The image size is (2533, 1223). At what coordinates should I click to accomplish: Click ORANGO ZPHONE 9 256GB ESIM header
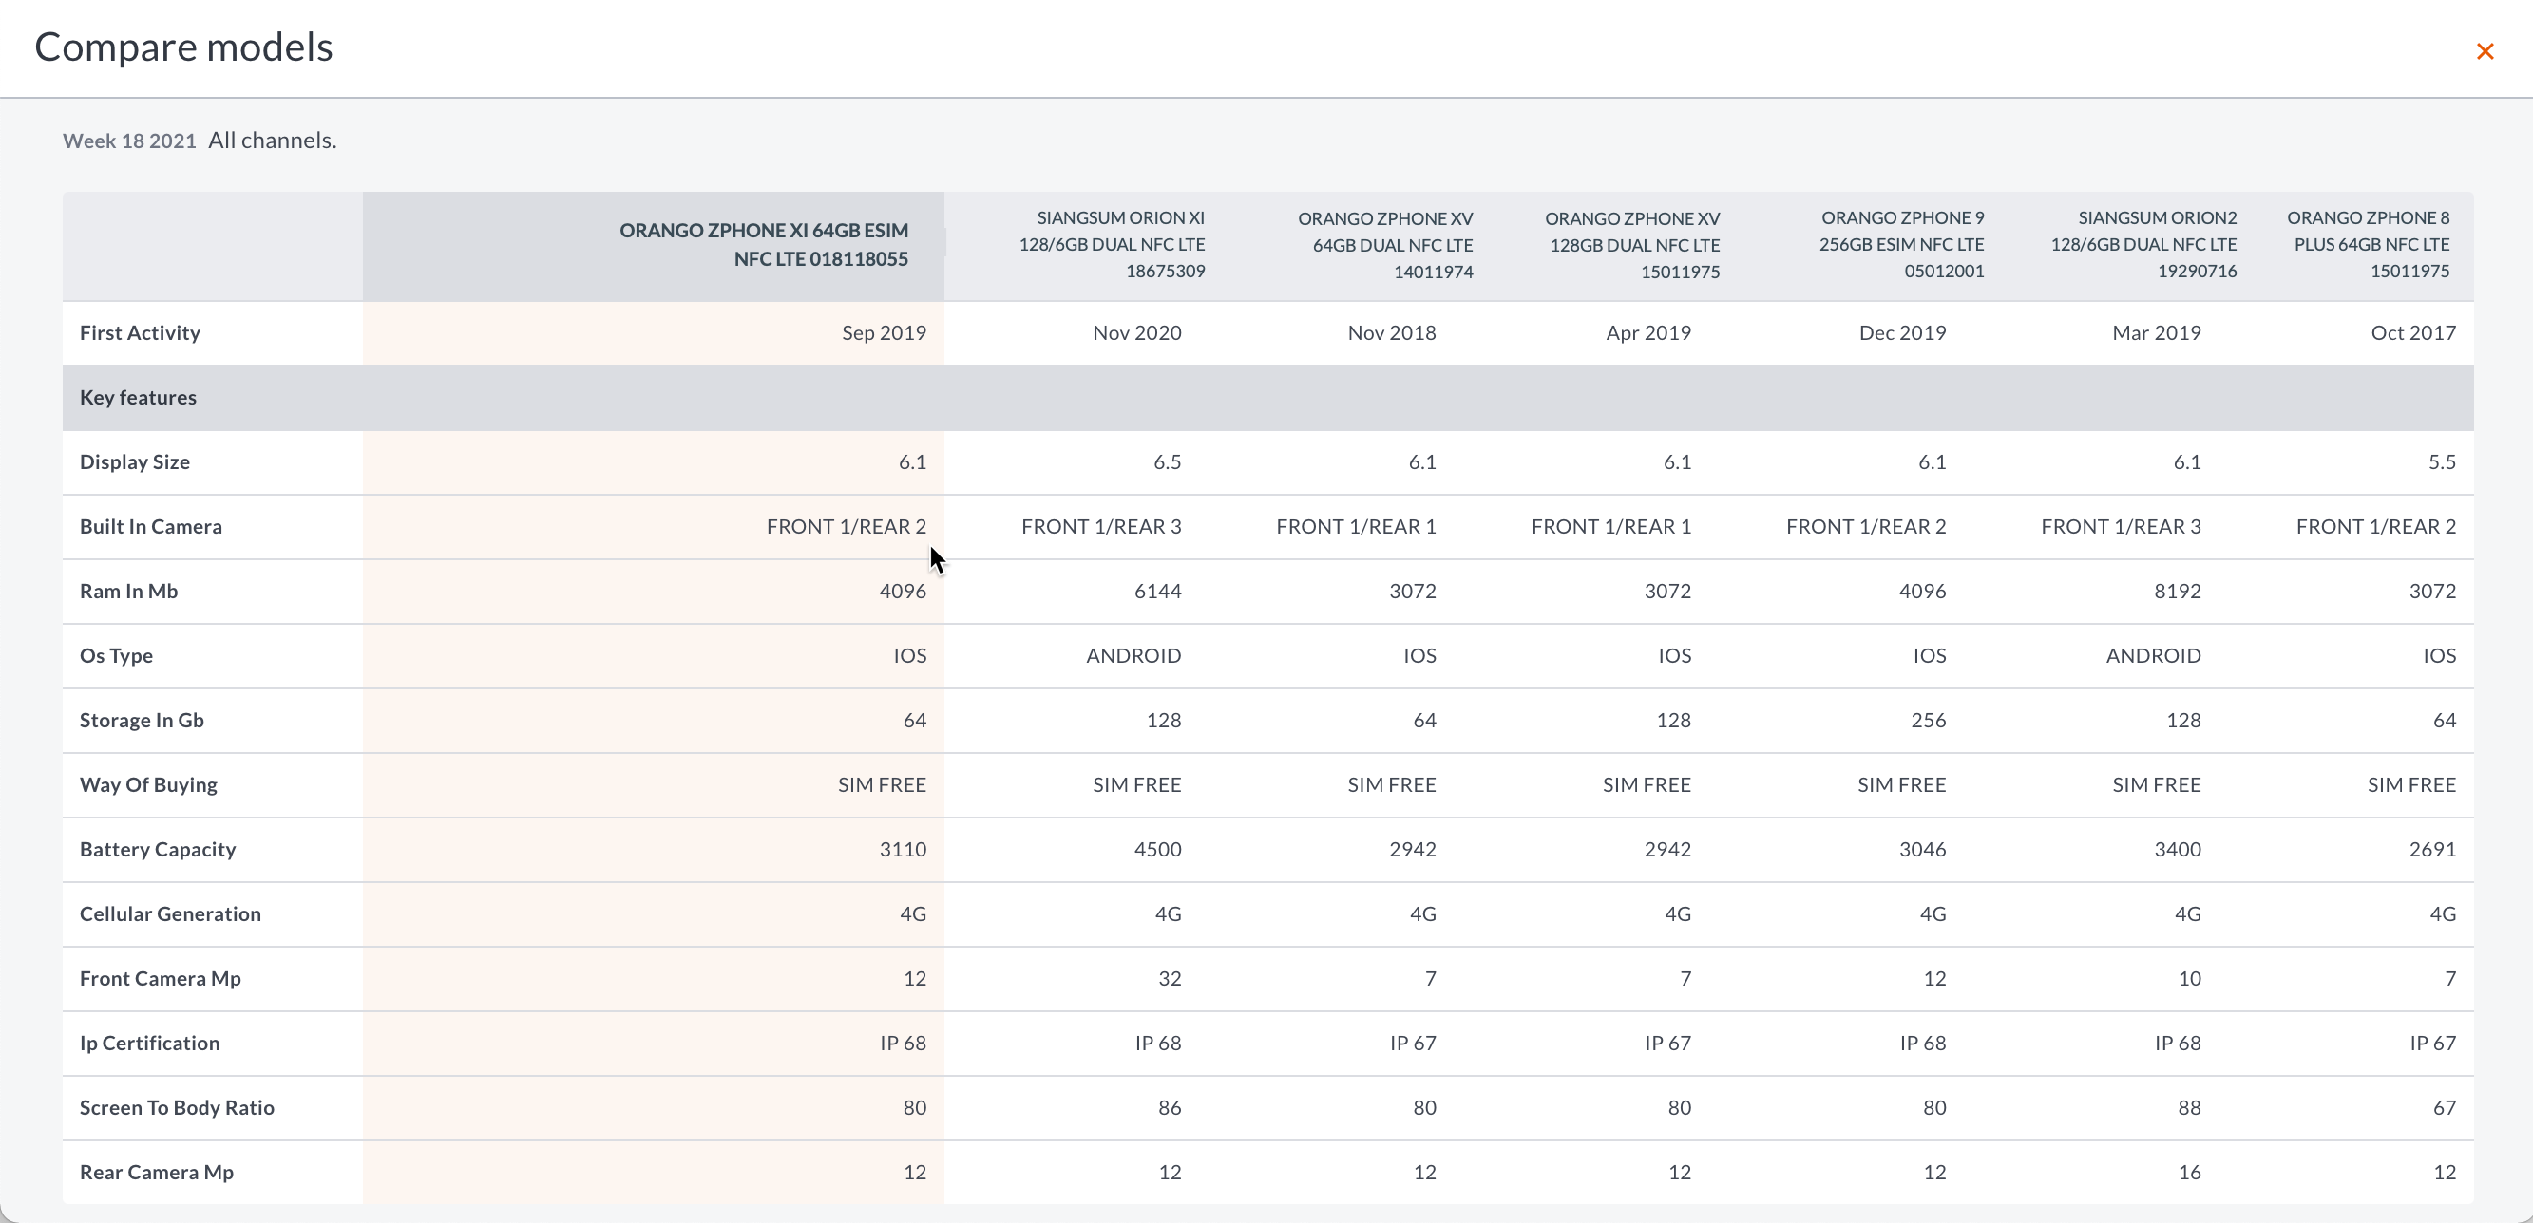coord(1902,245)
